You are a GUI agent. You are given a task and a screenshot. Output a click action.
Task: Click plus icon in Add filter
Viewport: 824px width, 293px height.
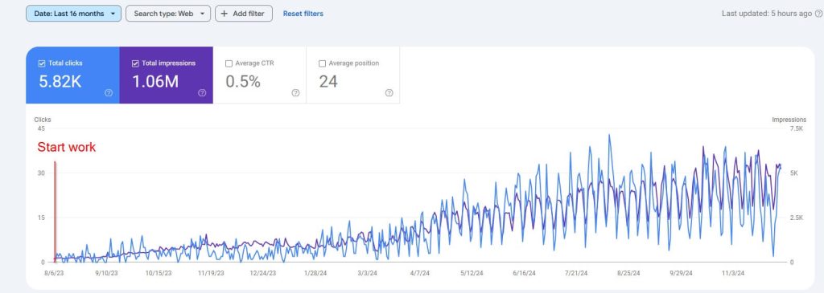pos(225,14)
